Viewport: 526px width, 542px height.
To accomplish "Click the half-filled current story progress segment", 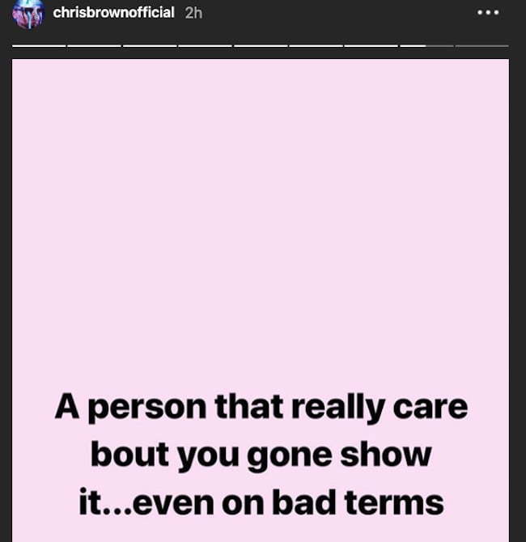I will coord(426,45).
